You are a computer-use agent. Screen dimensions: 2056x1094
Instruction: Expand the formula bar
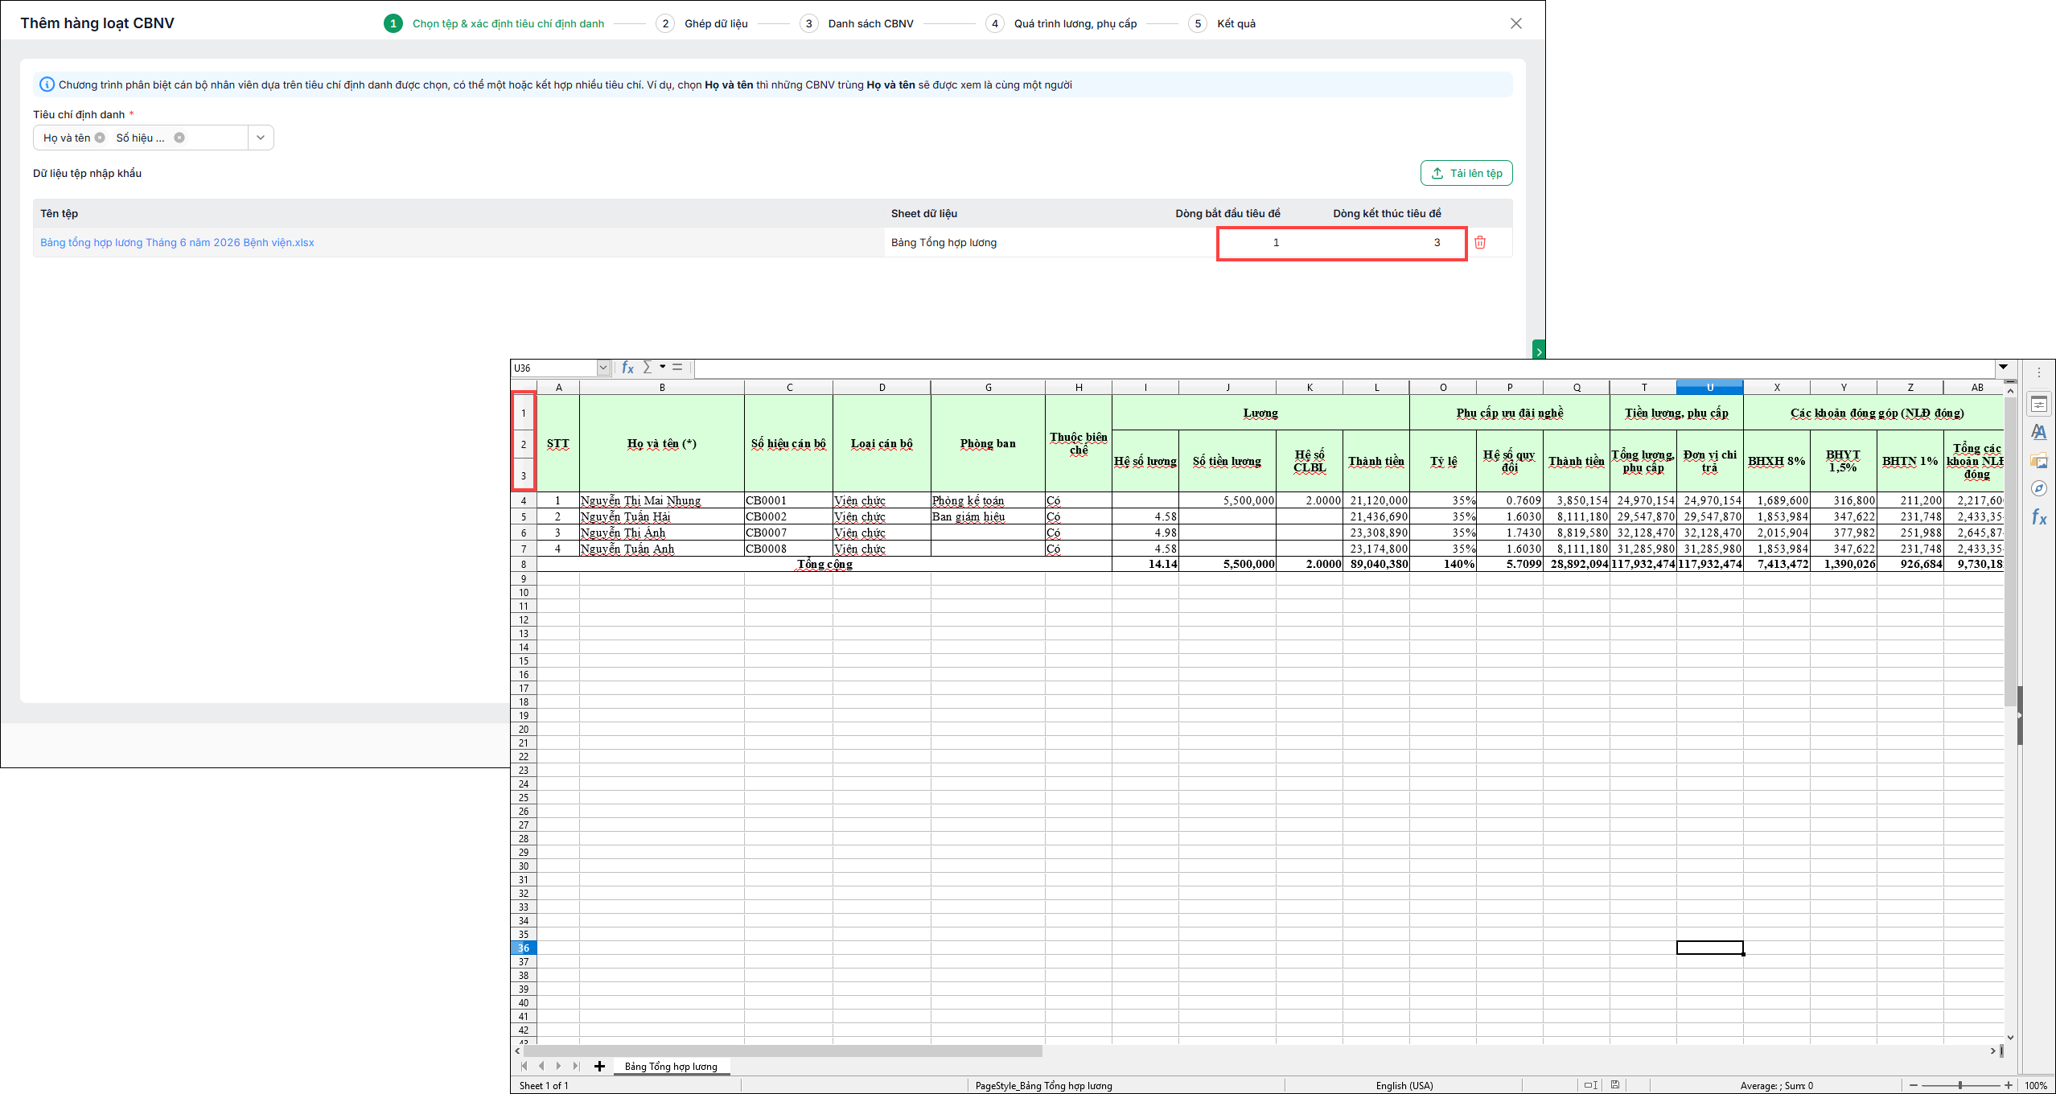(x=2003, y=368)
